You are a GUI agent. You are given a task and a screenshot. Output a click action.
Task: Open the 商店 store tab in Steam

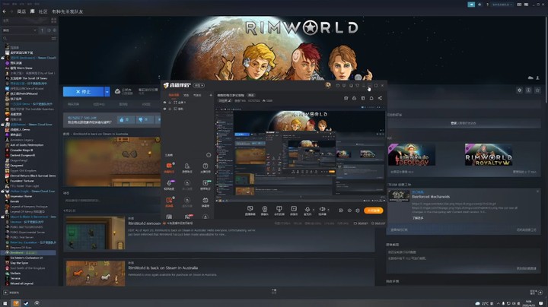(x=21, y=11)
